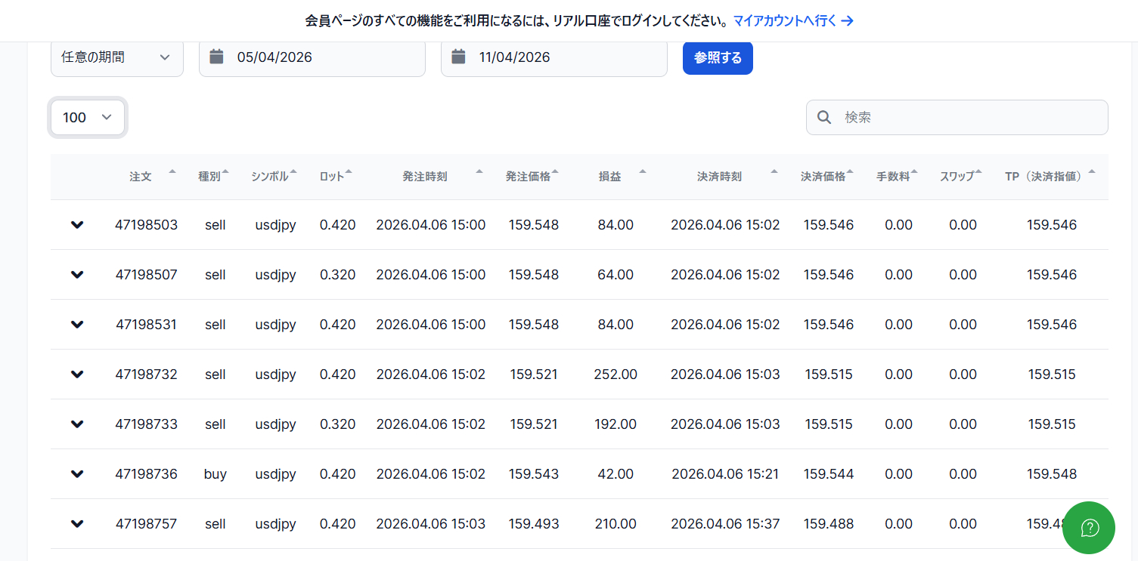Viewport: 1138px width, 561px height.
Task: Click the calendar icon beside 11/04/2026
Action: [x=458, y=57]
